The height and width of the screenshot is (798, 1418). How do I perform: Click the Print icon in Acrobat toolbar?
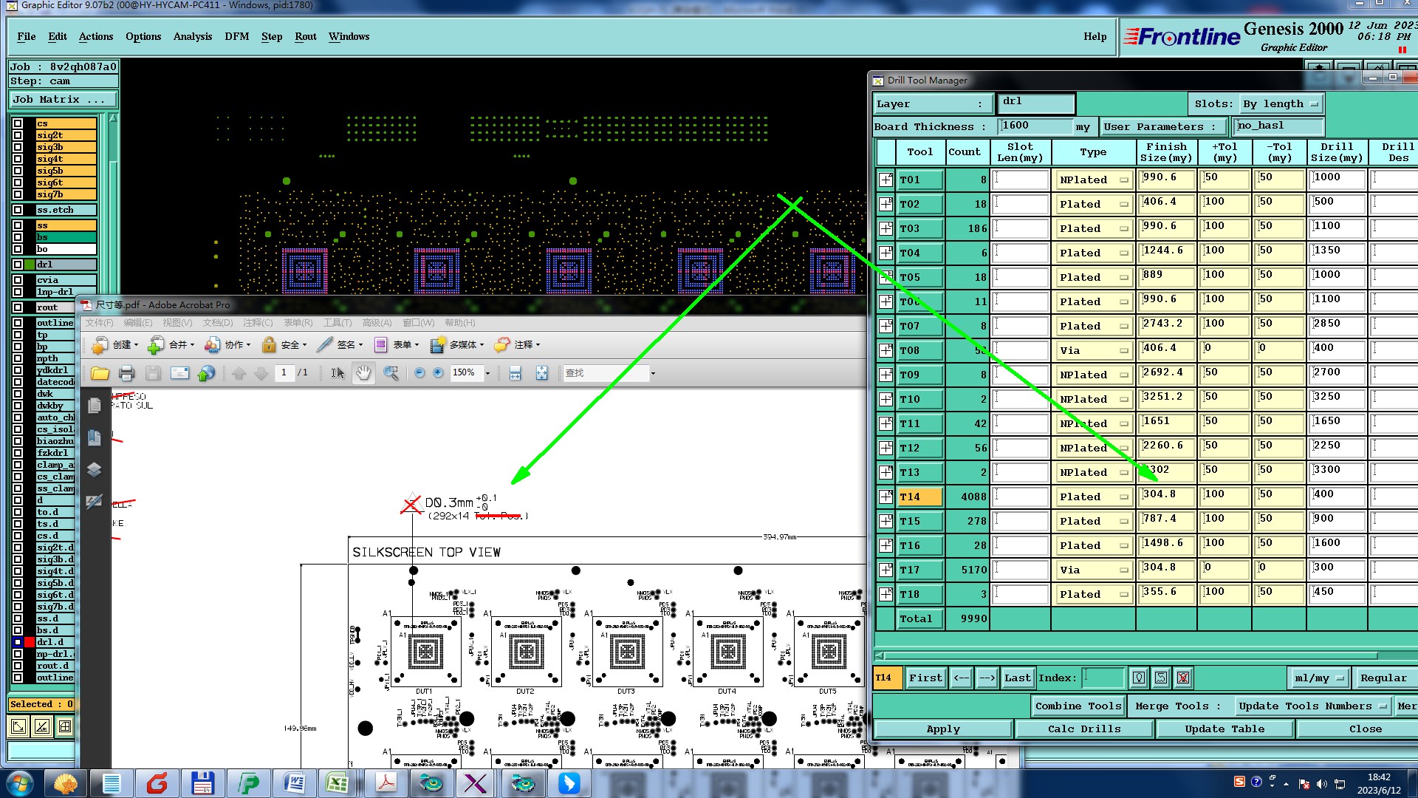126,374
